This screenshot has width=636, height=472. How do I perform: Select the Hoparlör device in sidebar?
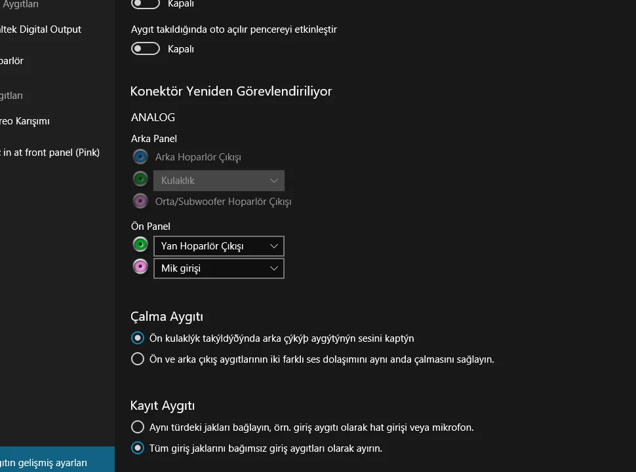(12, 61)
